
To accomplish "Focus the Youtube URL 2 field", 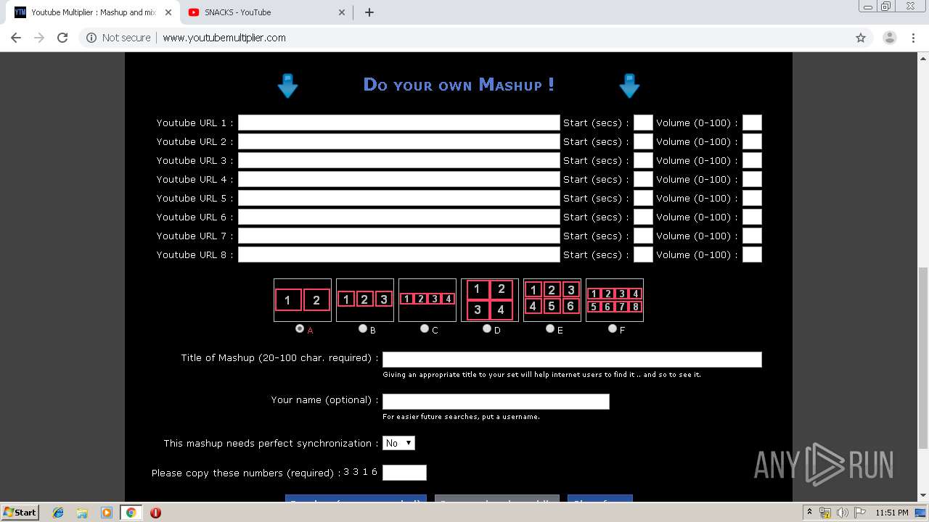I will (399, 141).
